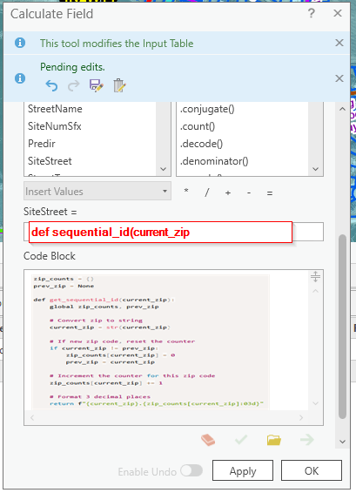Click into the SiteStreet expression box
This screenshot has height=493, width=356.
click(x=173, y=232)
